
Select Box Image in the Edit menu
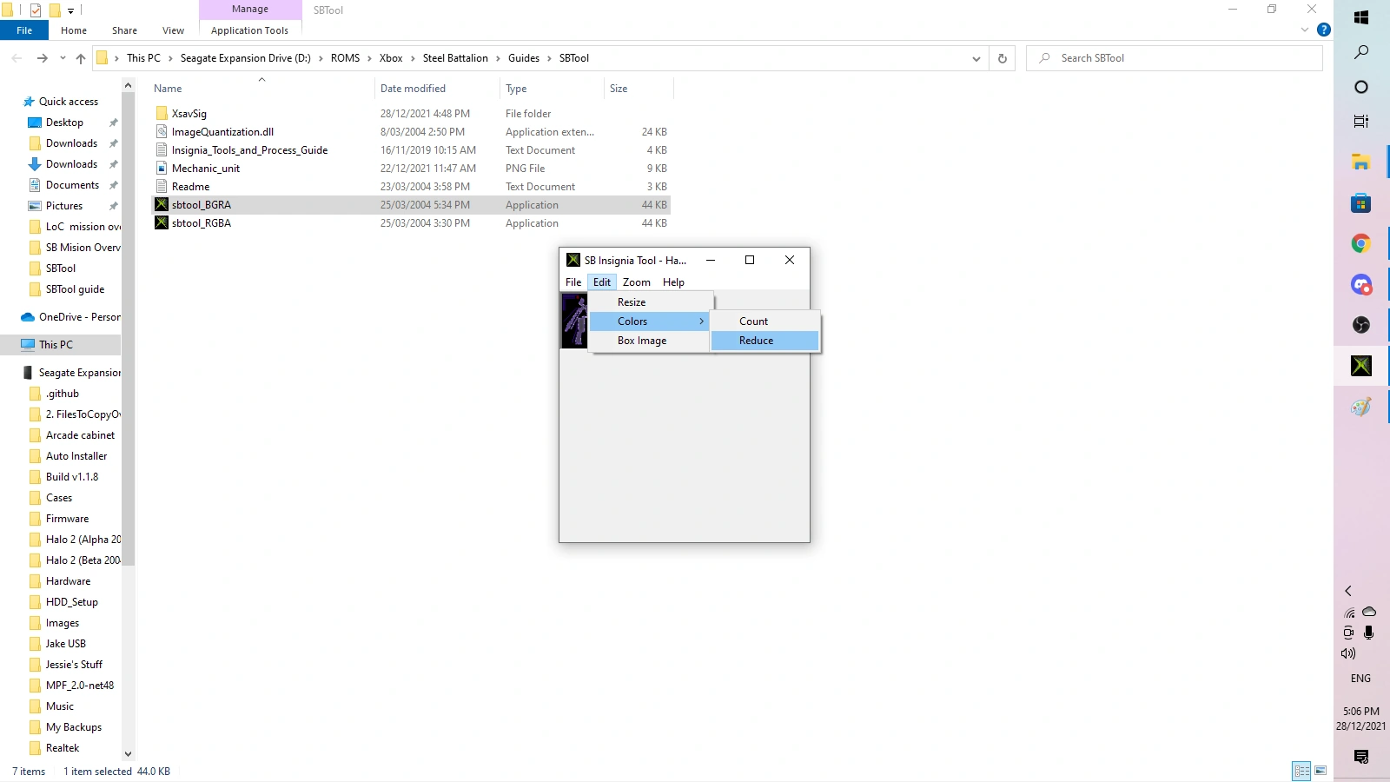[x=650, y=341]
